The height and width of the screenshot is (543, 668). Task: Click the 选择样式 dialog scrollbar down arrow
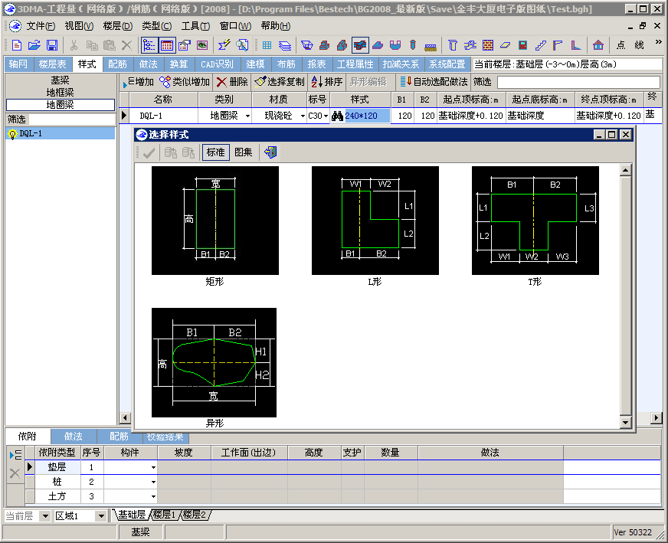pyautogui.click(x=625, y=422)
